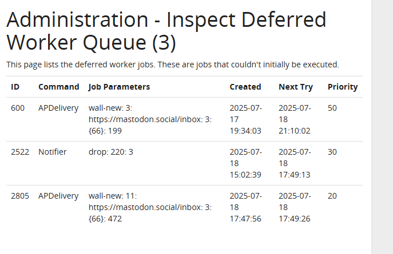393x254 pixels.
Task: Click the priority value 50
Action: pyautogui.click(x=332, y=108)
